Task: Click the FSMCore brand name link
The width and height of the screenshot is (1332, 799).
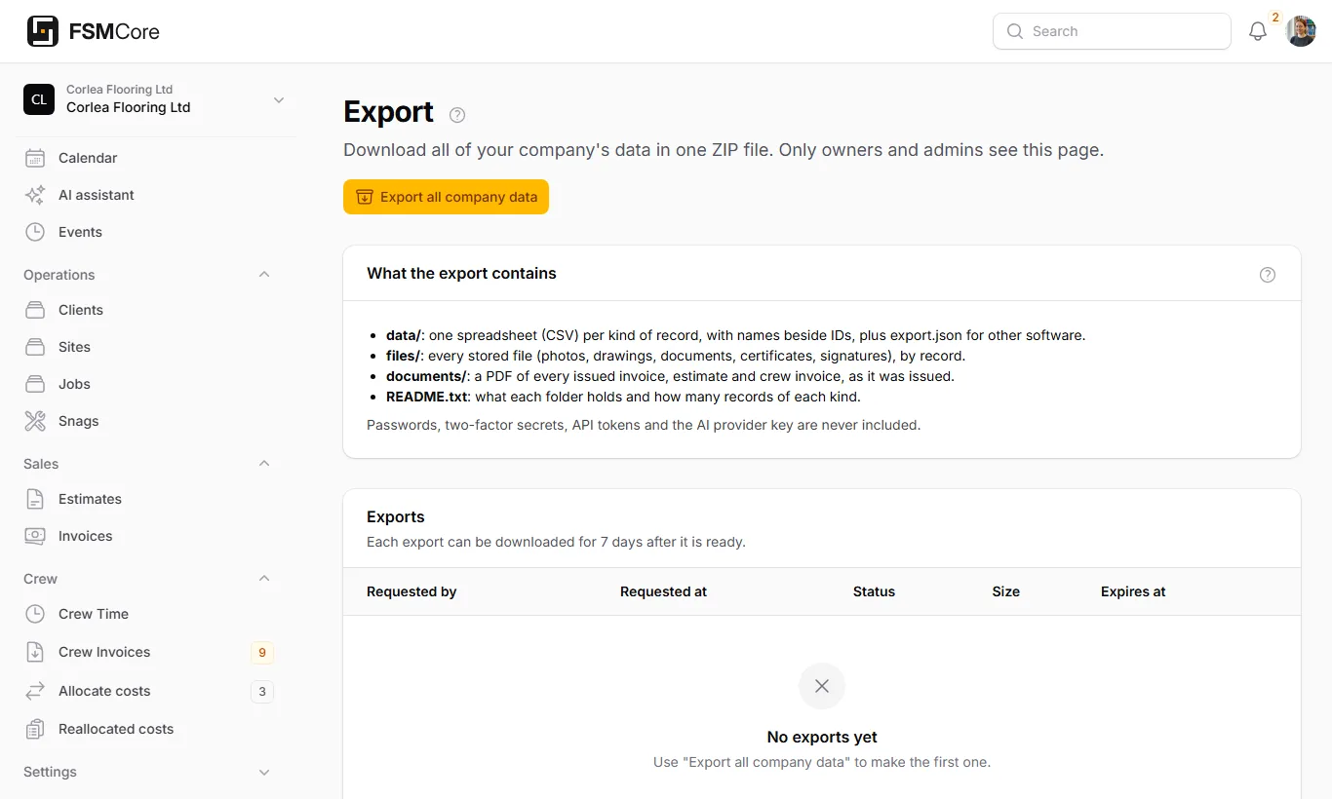Action: pos(114,31)
